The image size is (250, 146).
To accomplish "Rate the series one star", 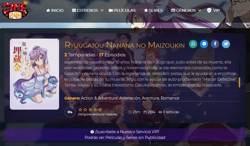I will [80, 109].
